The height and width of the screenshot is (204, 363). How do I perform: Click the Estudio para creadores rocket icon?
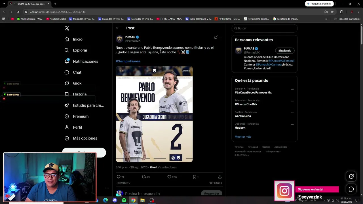tap(67, 105)
